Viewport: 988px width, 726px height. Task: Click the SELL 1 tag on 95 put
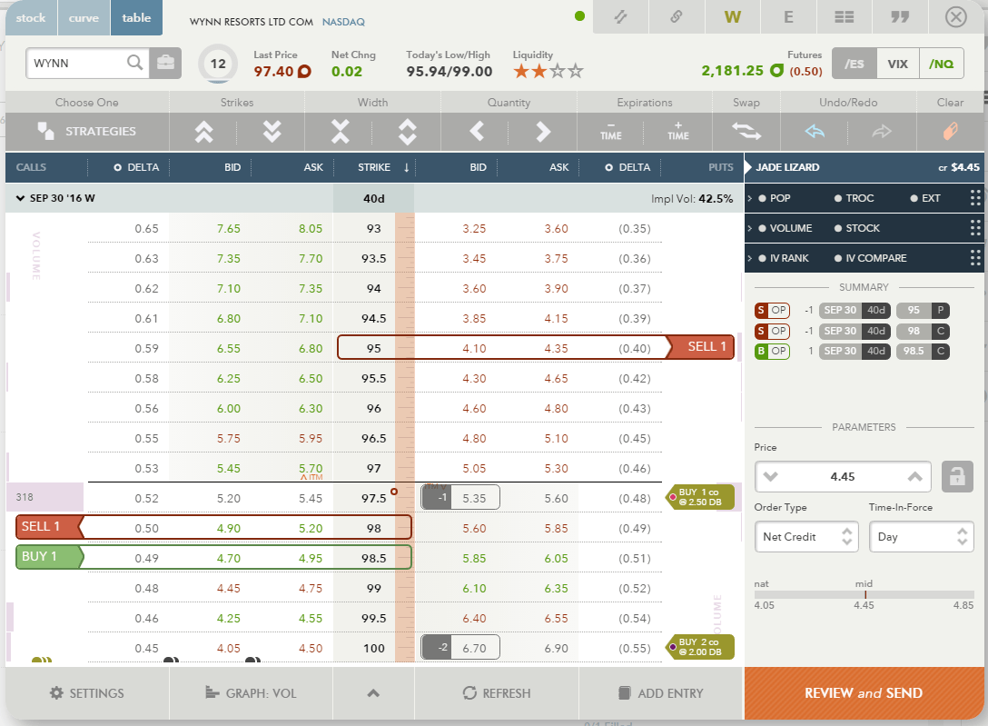(701, 346)
